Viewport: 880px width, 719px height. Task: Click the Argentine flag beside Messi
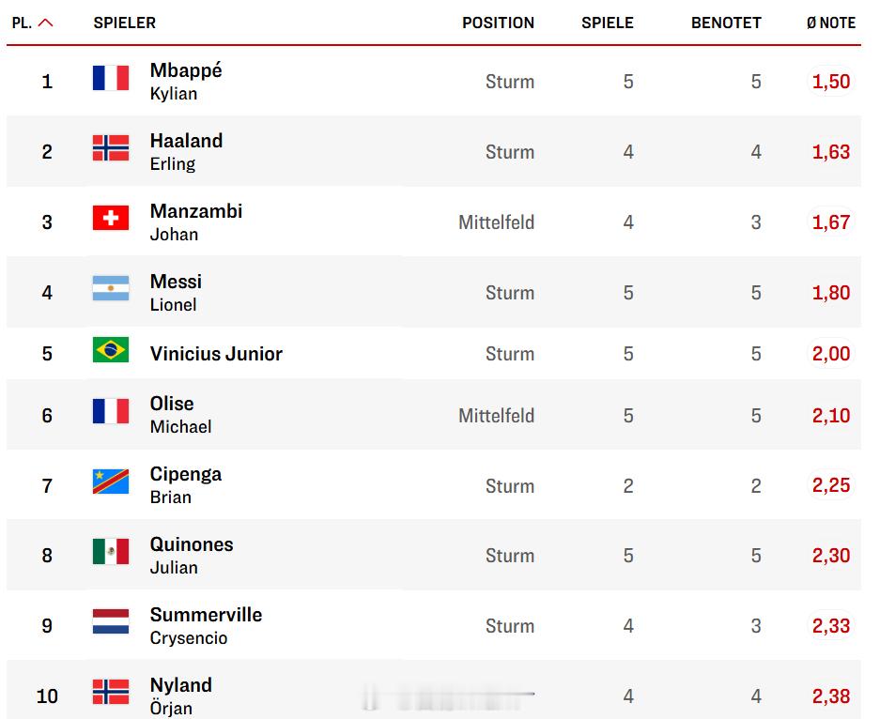[111, 288]
